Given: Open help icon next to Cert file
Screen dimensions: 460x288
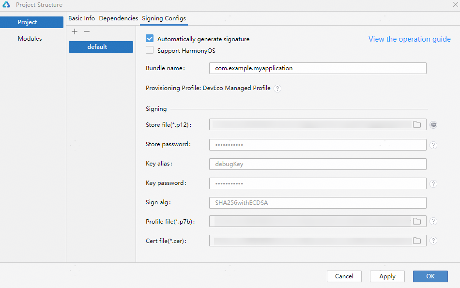Looking at the screenshot, I should 433,241.
